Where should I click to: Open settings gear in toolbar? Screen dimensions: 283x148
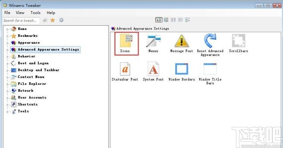62,20
